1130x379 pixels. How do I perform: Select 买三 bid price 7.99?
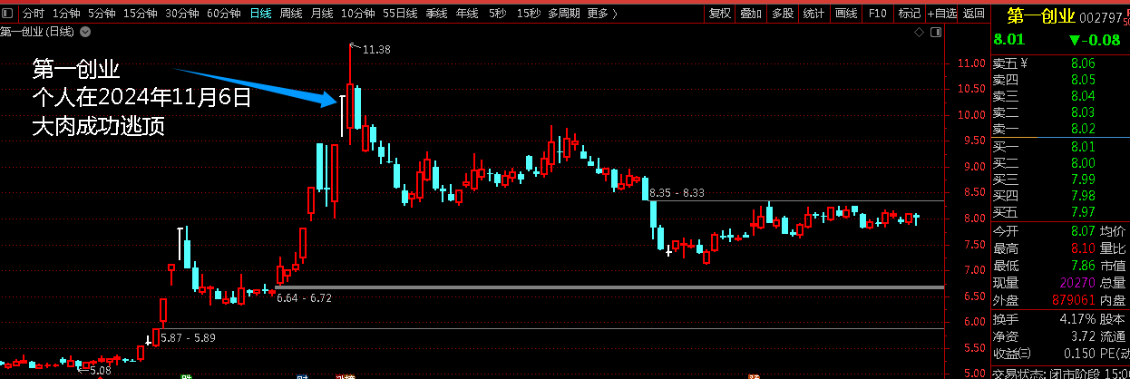pos(1083,179)
